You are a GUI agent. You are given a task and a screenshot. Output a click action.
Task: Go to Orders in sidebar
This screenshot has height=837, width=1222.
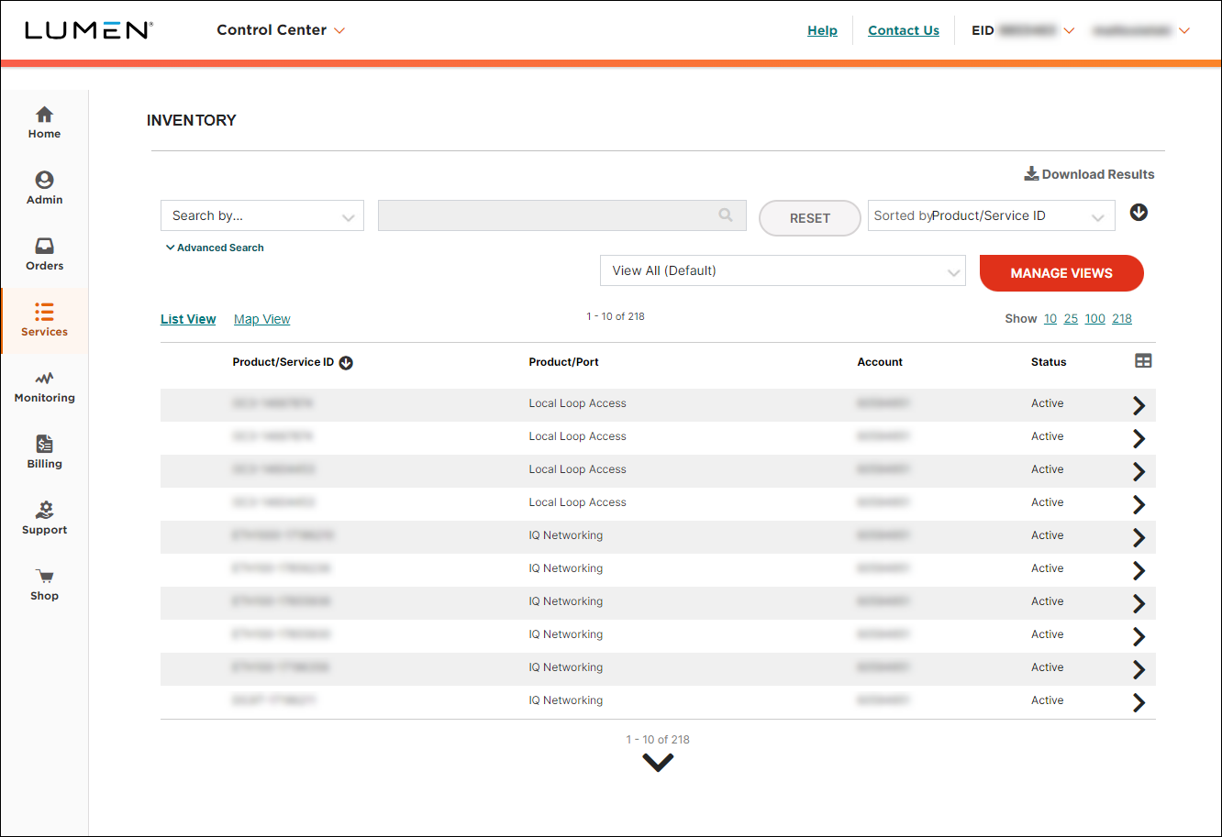click(x=44, y=254)
